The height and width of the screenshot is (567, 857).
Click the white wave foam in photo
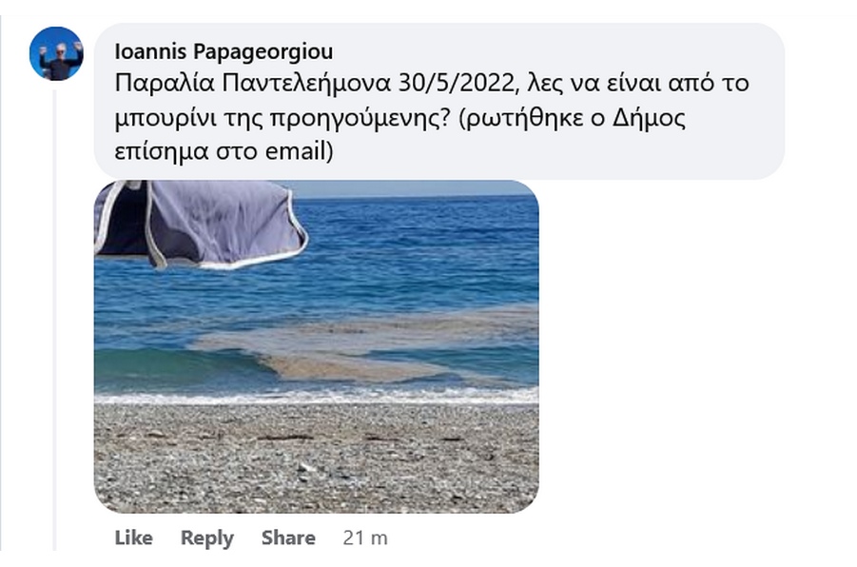coord(317,396)
